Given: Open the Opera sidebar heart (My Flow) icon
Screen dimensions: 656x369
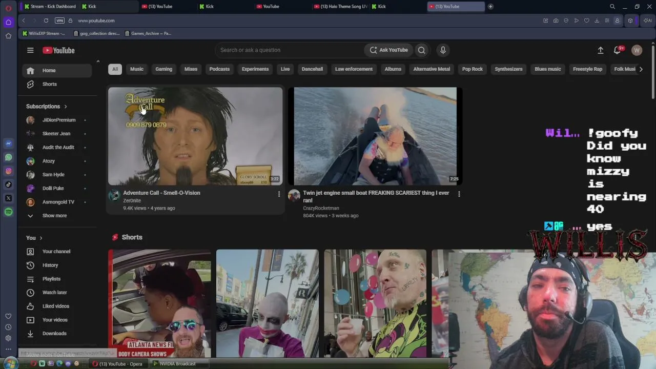Looking at the screenshot, I should point(8,316).
